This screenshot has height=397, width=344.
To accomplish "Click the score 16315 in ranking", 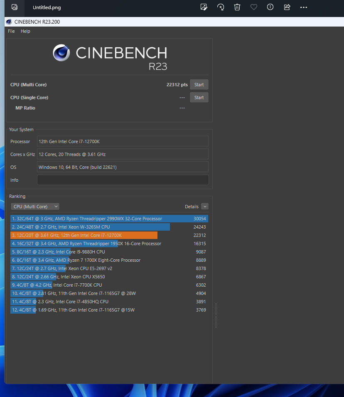I will coord(200,244).
